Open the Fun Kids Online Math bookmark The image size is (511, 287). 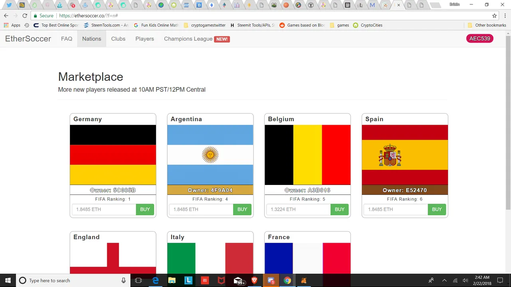(156, 25)
